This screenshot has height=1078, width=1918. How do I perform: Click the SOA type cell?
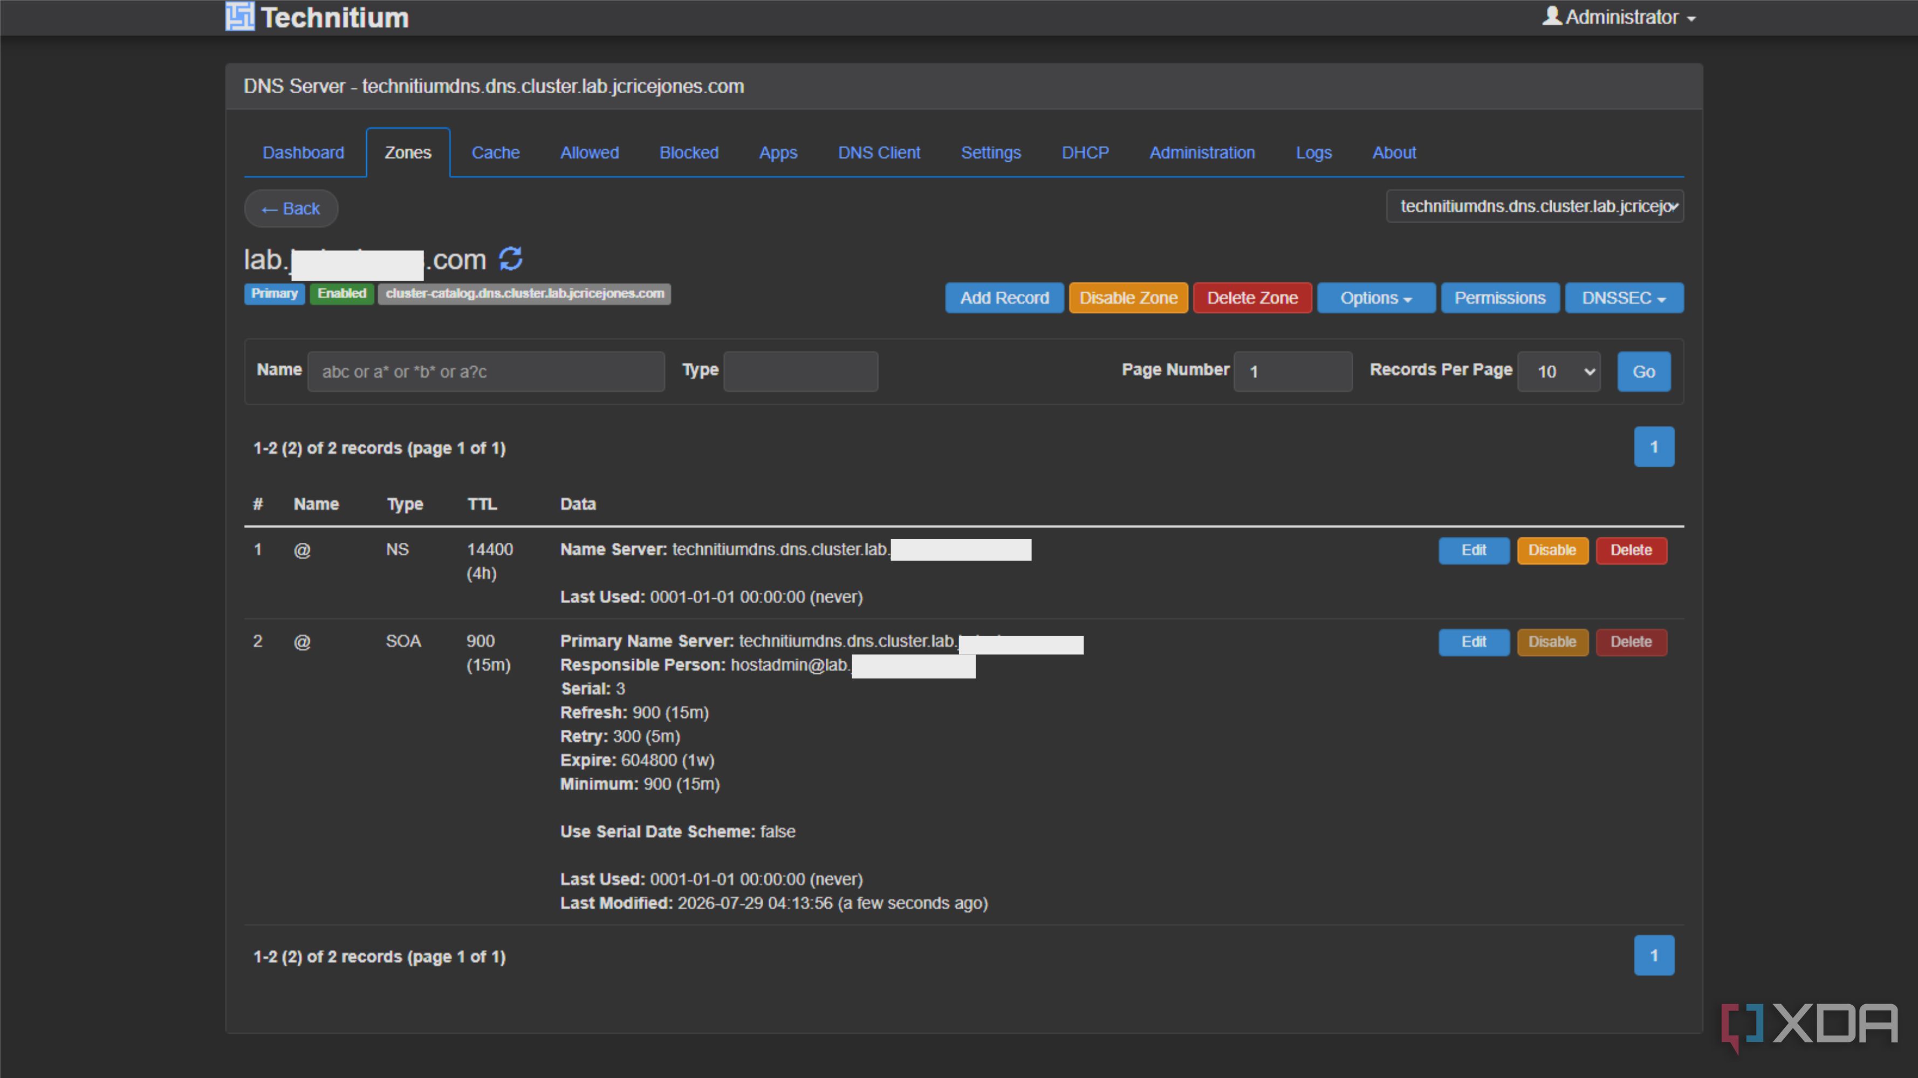point(403,641)
